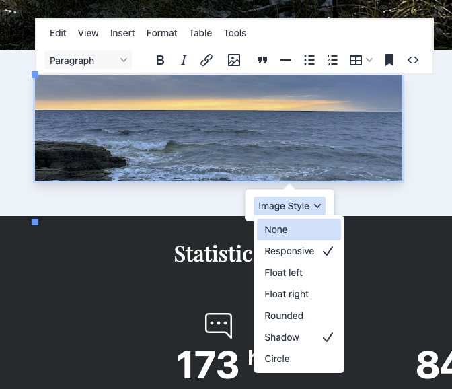Create a numbered list
Screen dimensions: 452x389
pyautogui.click(x=332, y=60)
